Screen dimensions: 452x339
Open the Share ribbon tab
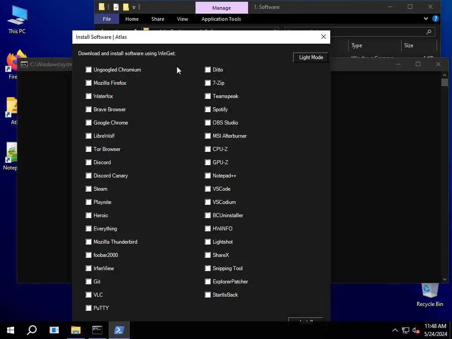point(158,19)
